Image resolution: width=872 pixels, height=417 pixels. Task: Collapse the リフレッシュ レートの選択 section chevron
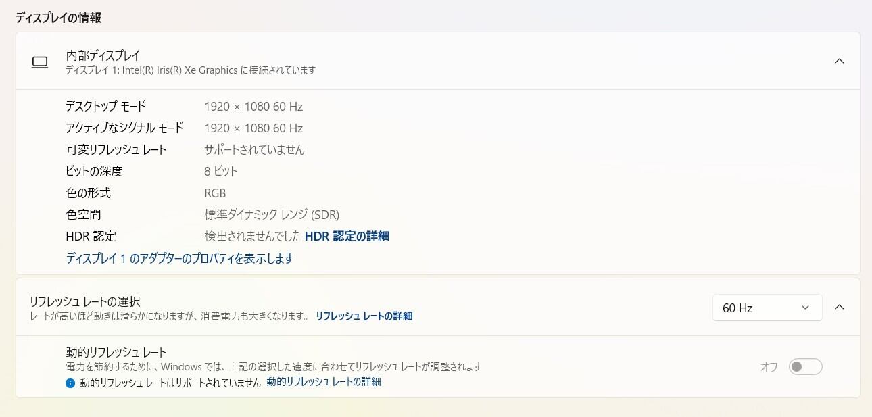point(839,308)
